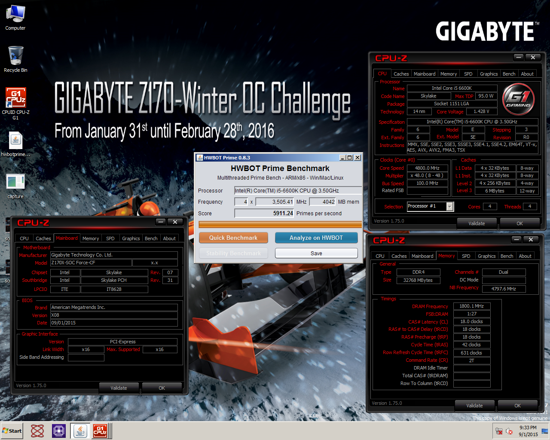
Task: Go to SPD tab in Memory CPU-Z window
Action: click(466, 256)
